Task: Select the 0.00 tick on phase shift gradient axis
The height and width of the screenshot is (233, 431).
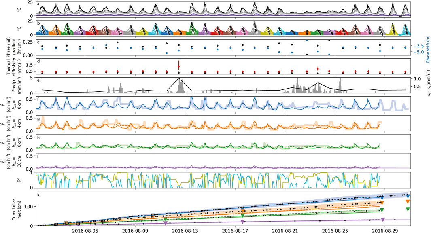Action: pyautogui.click(x=29, y=55)
